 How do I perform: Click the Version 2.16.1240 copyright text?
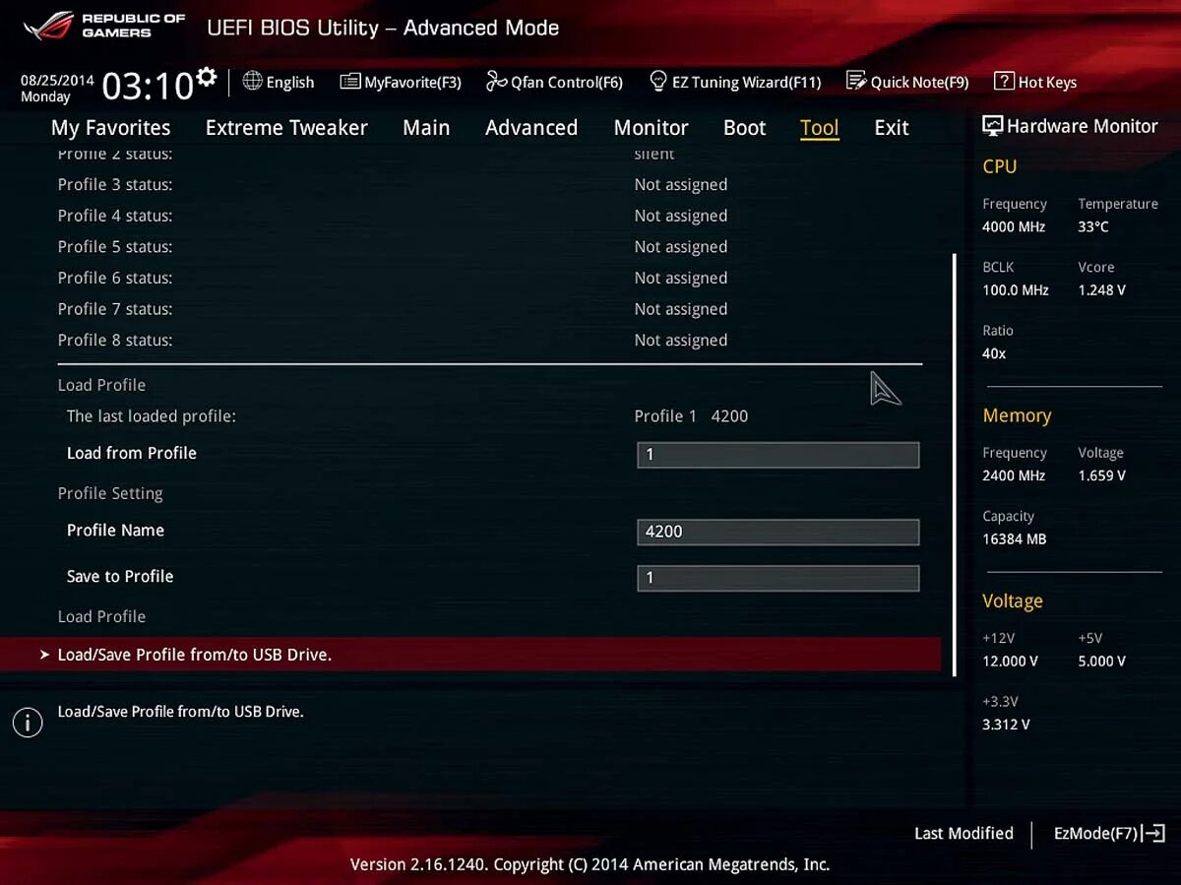click(590, 864)
